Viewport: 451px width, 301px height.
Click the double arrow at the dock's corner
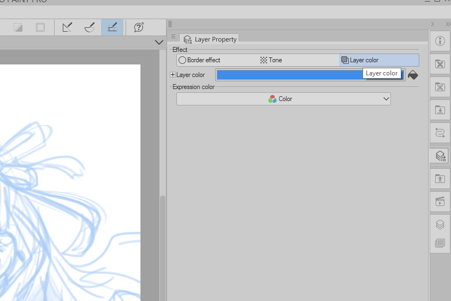pos(448,24)
